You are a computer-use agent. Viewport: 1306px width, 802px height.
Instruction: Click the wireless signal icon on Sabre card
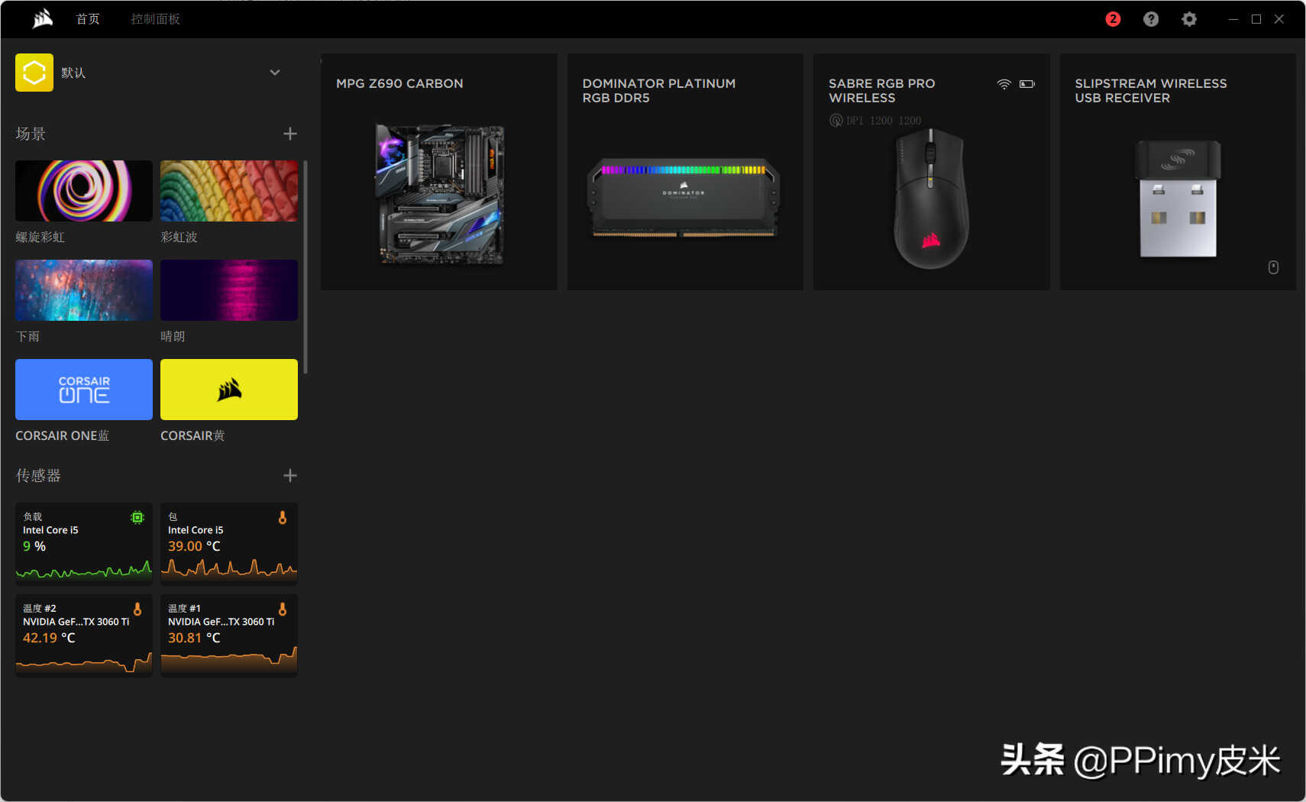pyautogui.click(x=1004, y=84)
